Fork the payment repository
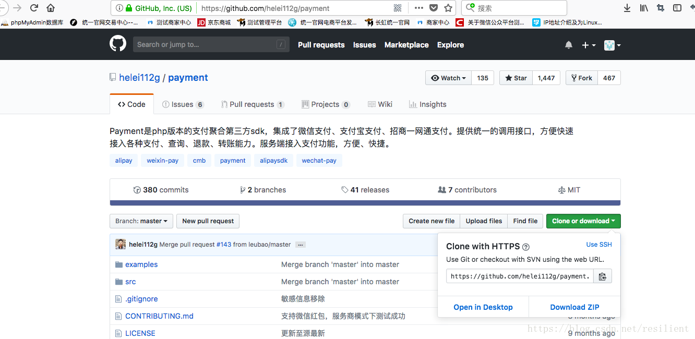Screen dimensions: 695x339 point(582,78)
